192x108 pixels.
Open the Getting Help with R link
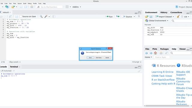point(163,84)
